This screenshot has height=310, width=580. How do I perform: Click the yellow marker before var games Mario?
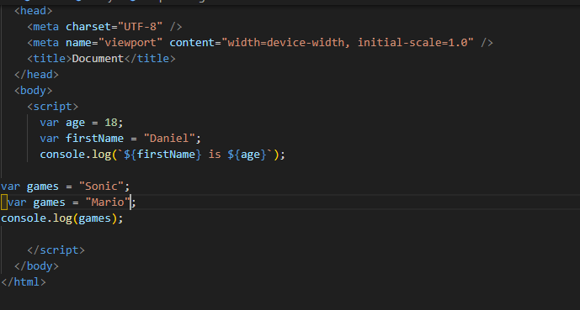point(4,202)
